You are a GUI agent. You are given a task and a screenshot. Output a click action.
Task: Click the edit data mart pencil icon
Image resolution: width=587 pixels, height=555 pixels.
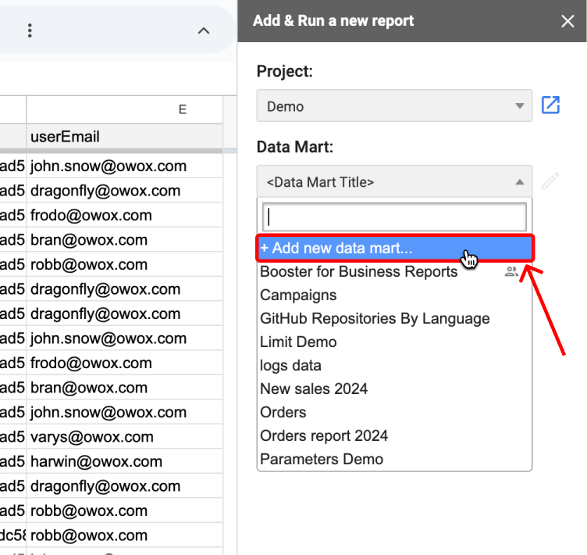[550, 181]
